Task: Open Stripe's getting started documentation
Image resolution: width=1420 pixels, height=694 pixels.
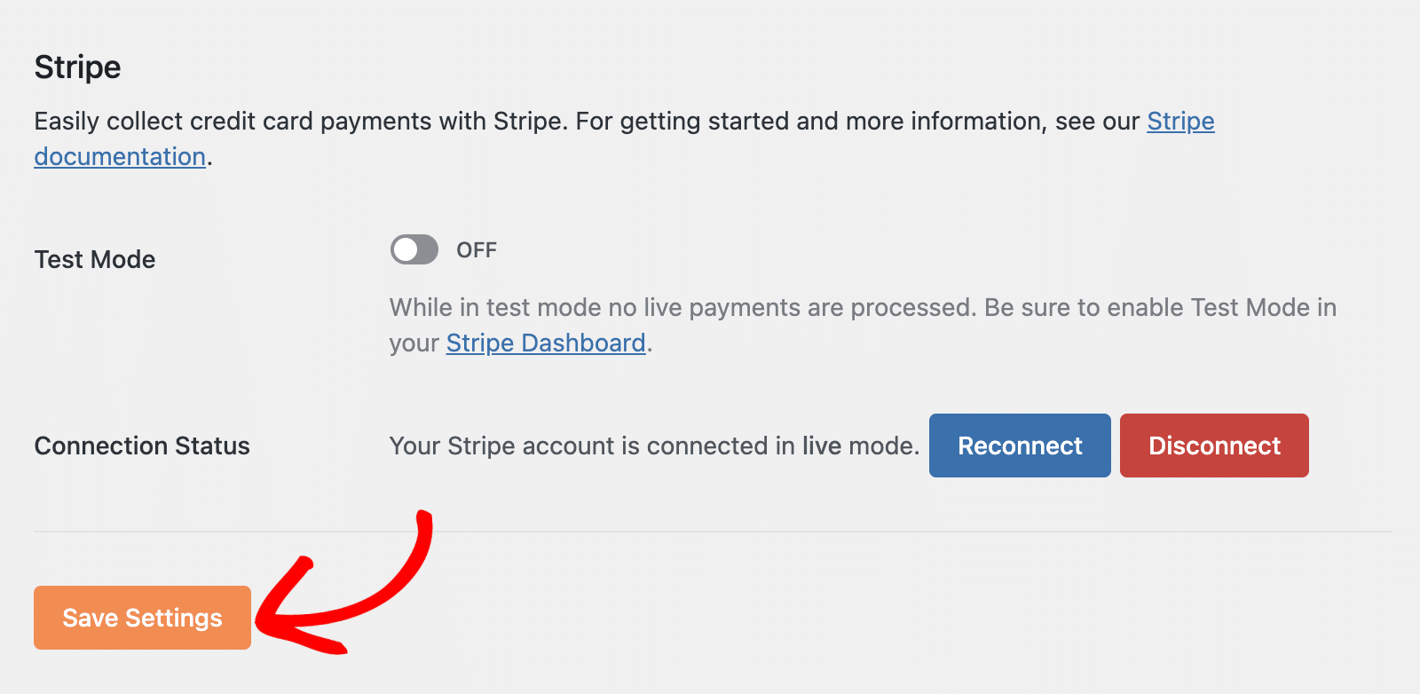Action: click(1180, 122)
